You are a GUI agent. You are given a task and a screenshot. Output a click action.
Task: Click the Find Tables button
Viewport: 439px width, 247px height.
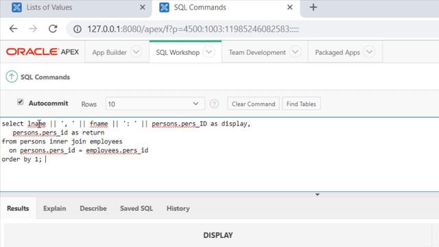301,104
